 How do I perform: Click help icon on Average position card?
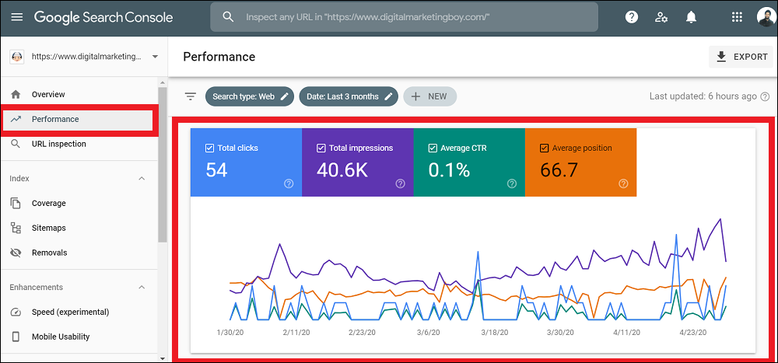coord(624,184)
